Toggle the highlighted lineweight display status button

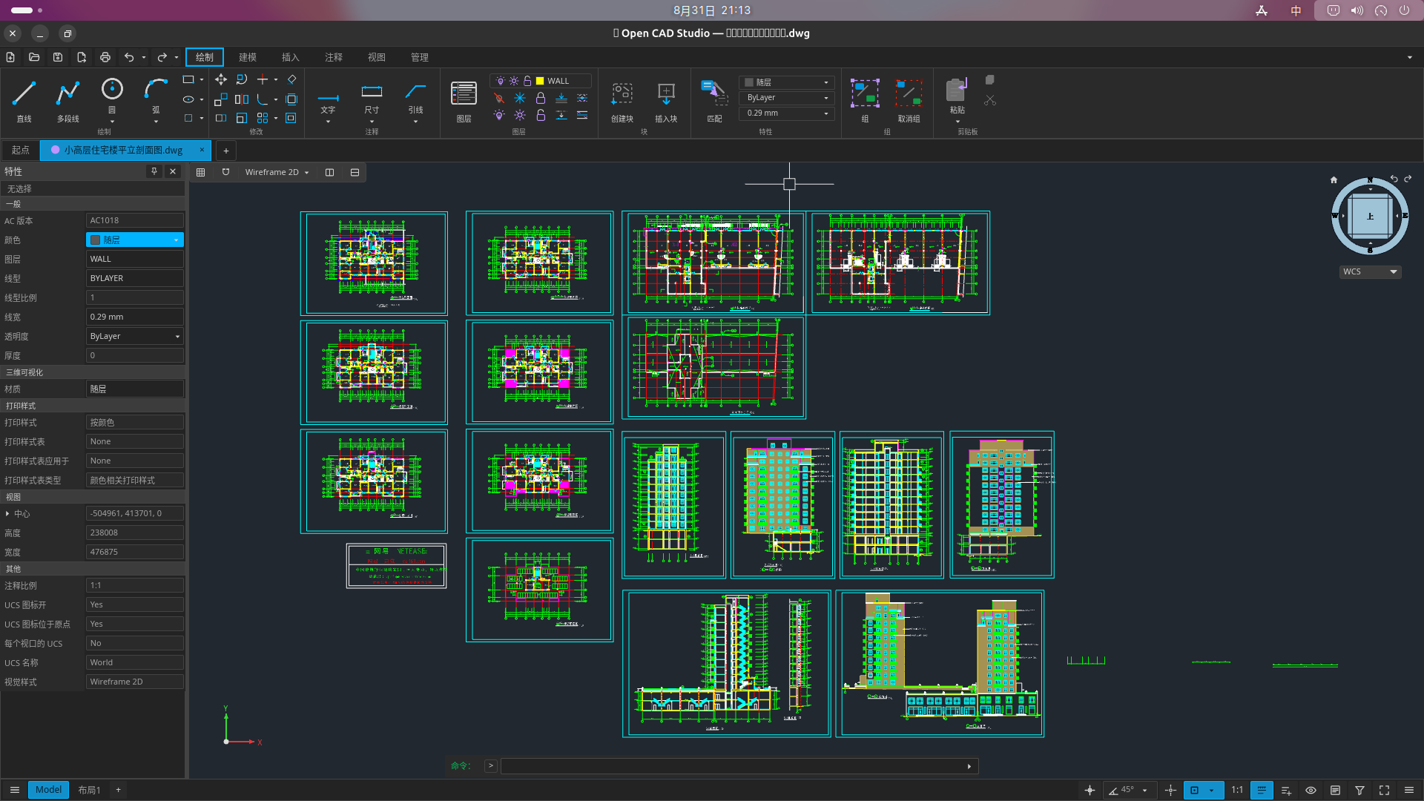[x=1262, y=790]
